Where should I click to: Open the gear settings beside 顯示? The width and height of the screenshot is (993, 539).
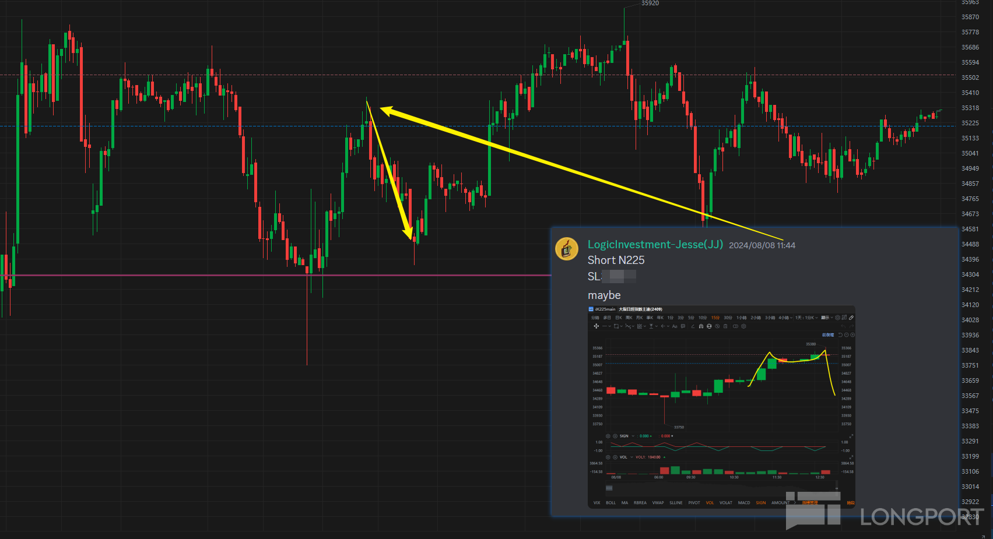tap(837, 318)
